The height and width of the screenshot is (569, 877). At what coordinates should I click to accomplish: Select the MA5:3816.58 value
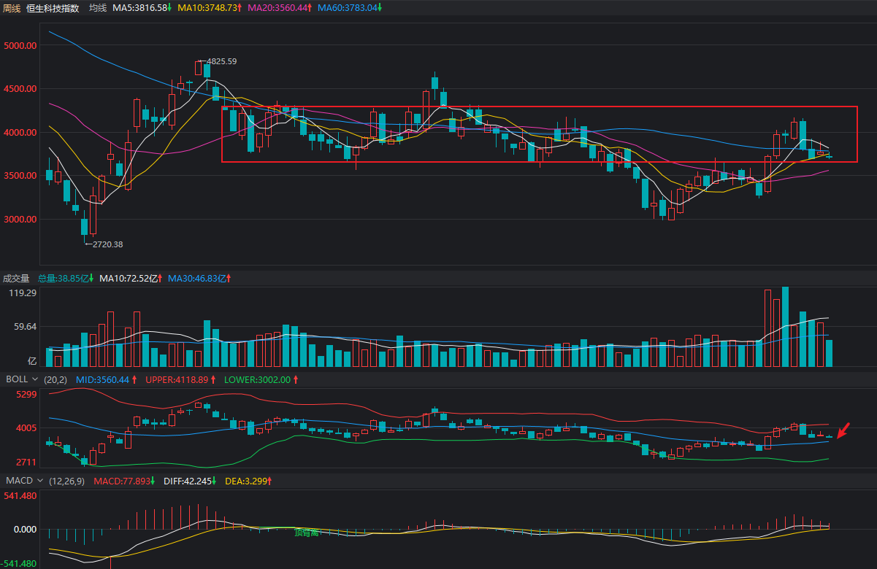[x=142, y=8]
